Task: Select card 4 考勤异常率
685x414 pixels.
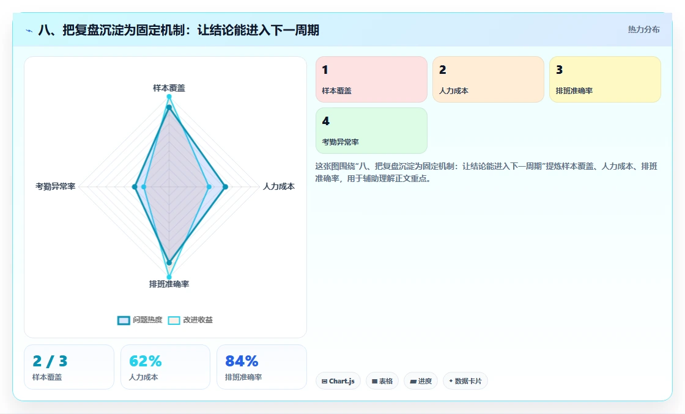Action: [x=371, y=131]
